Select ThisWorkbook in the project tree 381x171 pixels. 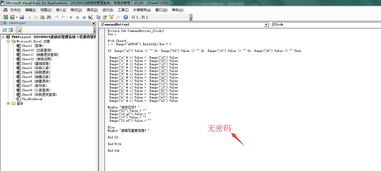click(x=32, y=99)
